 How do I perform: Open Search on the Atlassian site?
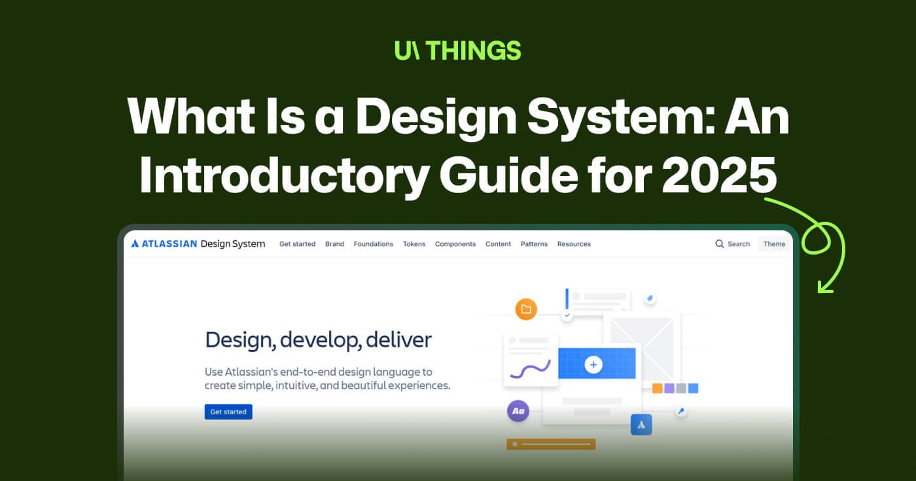[732, 243]
